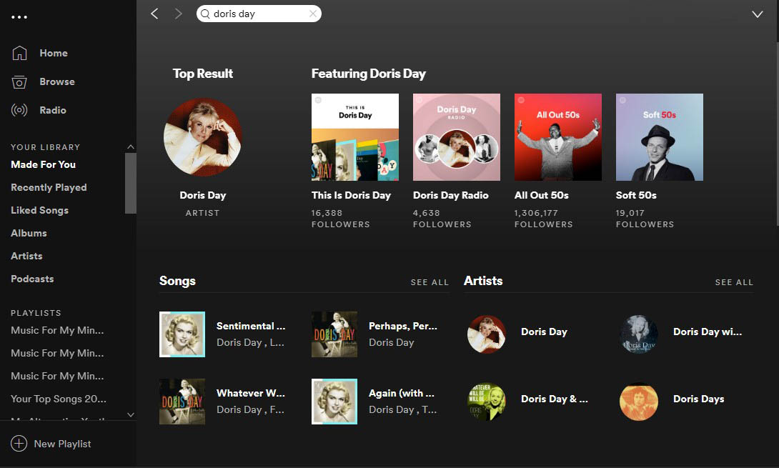Open Doris Day artist avatar in Artists

(x=487, y=334)
